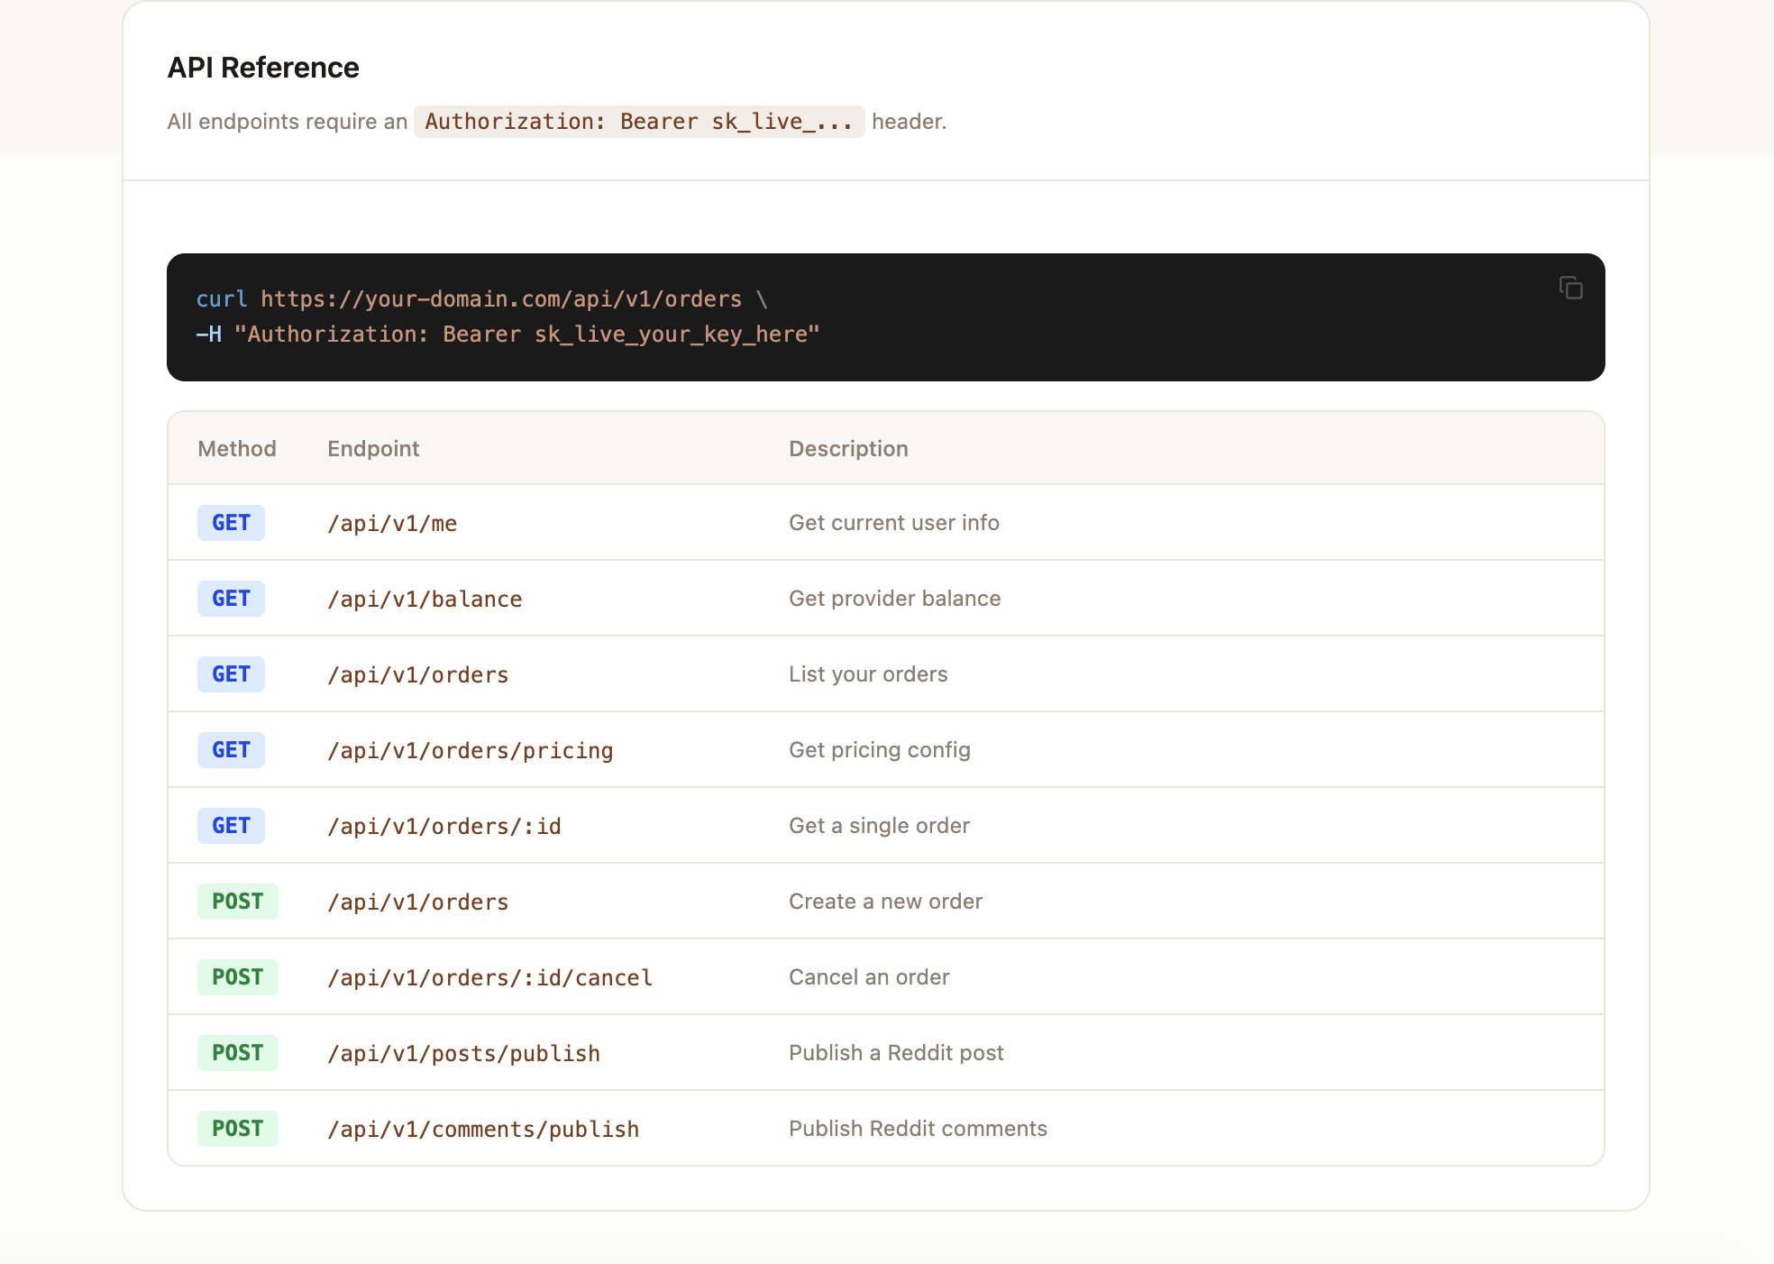
Task: Select the /api/v1/orders/:id/cancel endpoint text
Action: pyautogui.click(x=490, y=978)
